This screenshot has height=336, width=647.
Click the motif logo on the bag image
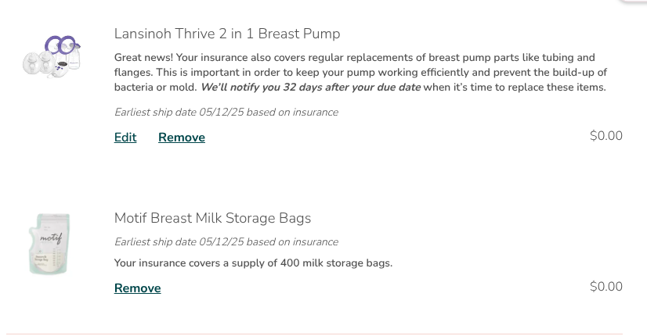51,238
